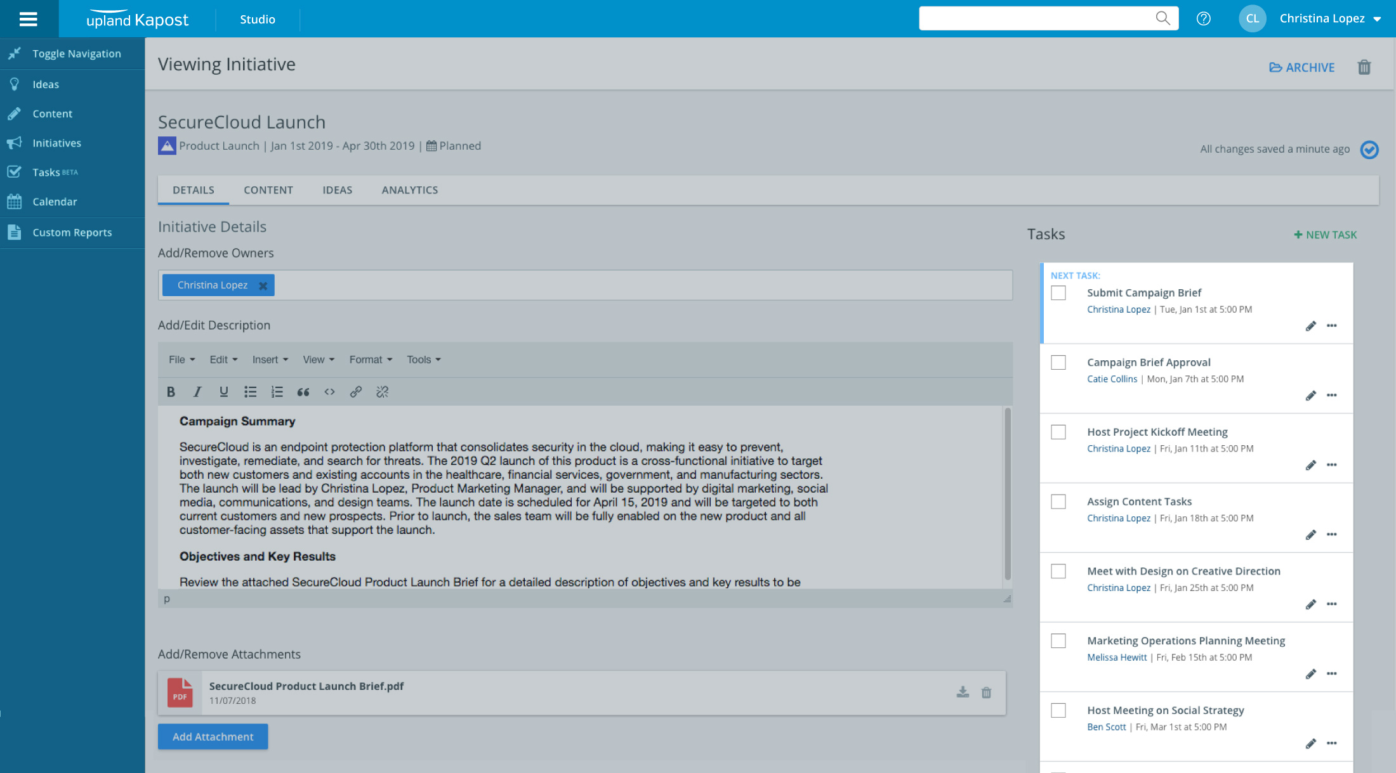Image resolution: width=1396 pixels, height=773 pixels.
Task: Mark Host Project Kickoff Meeting complete
Action: pos(1058,432)
